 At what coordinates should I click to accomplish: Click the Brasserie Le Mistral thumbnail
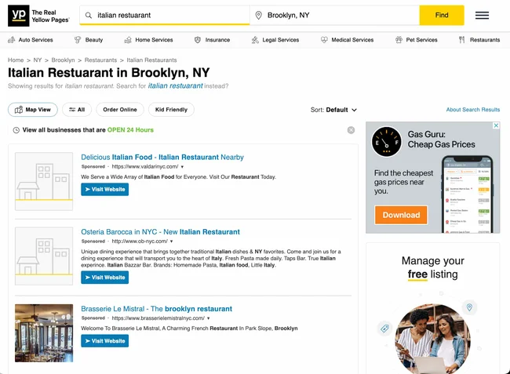tap(44, 333)
